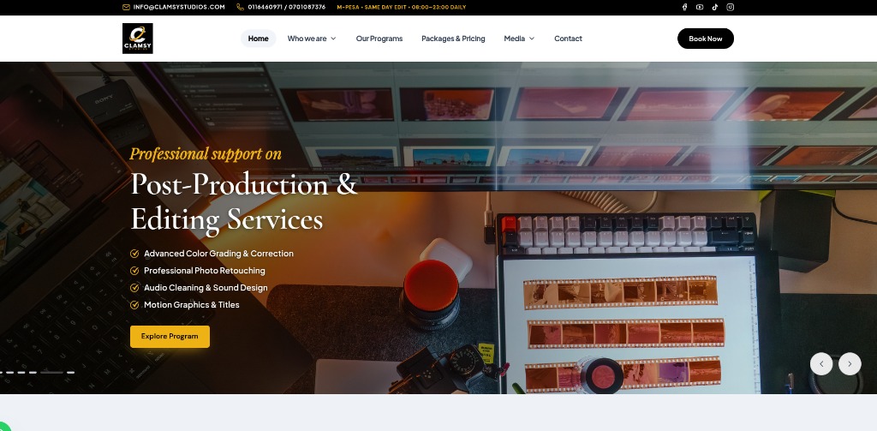Open the Media menu label
The height and width of the screenshot is (431, 877).
514,39
